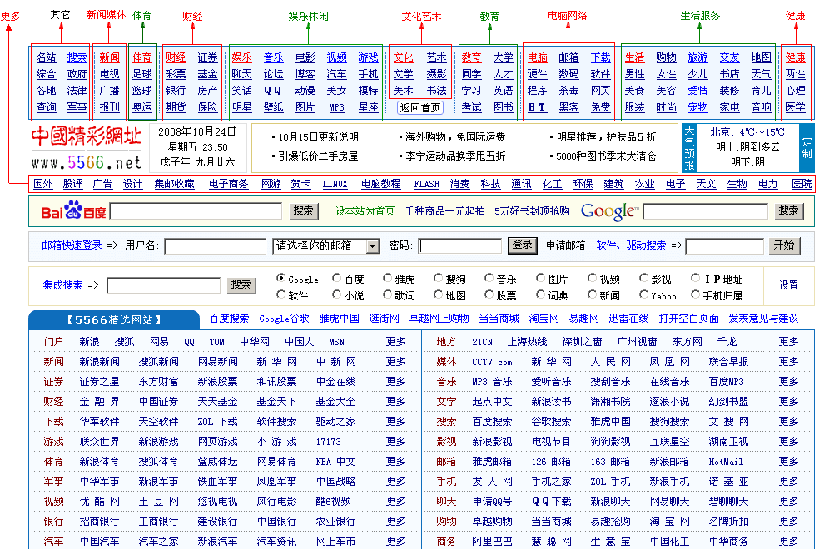Choose the 影视 radio option
The height and width of the screenshot is (559, 819).
point(644,278)
